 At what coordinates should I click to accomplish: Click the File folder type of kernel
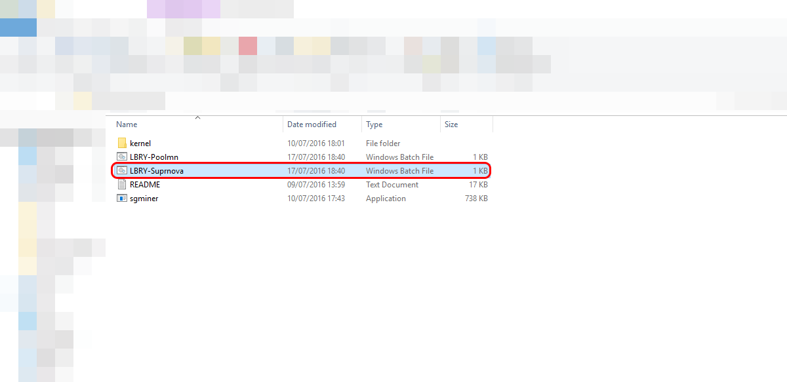pyautogui.click(x=383, y=143)
